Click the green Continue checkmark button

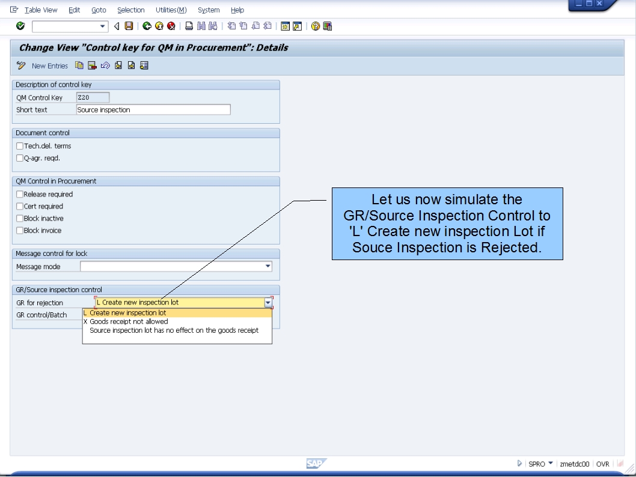click(x=19, y=26)
